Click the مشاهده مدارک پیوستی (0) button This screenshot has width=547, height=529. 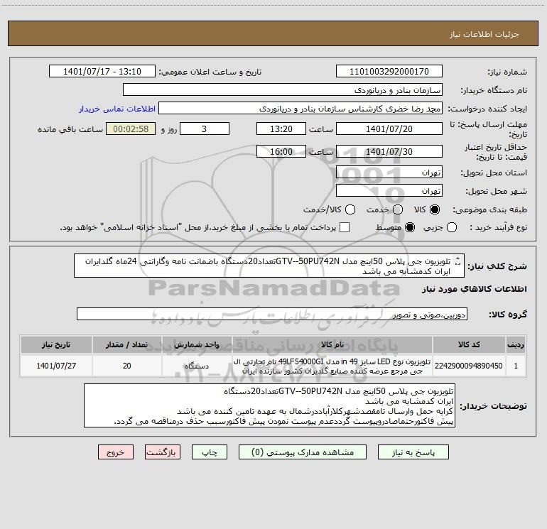pyautogui.click(x=303, y=452)
